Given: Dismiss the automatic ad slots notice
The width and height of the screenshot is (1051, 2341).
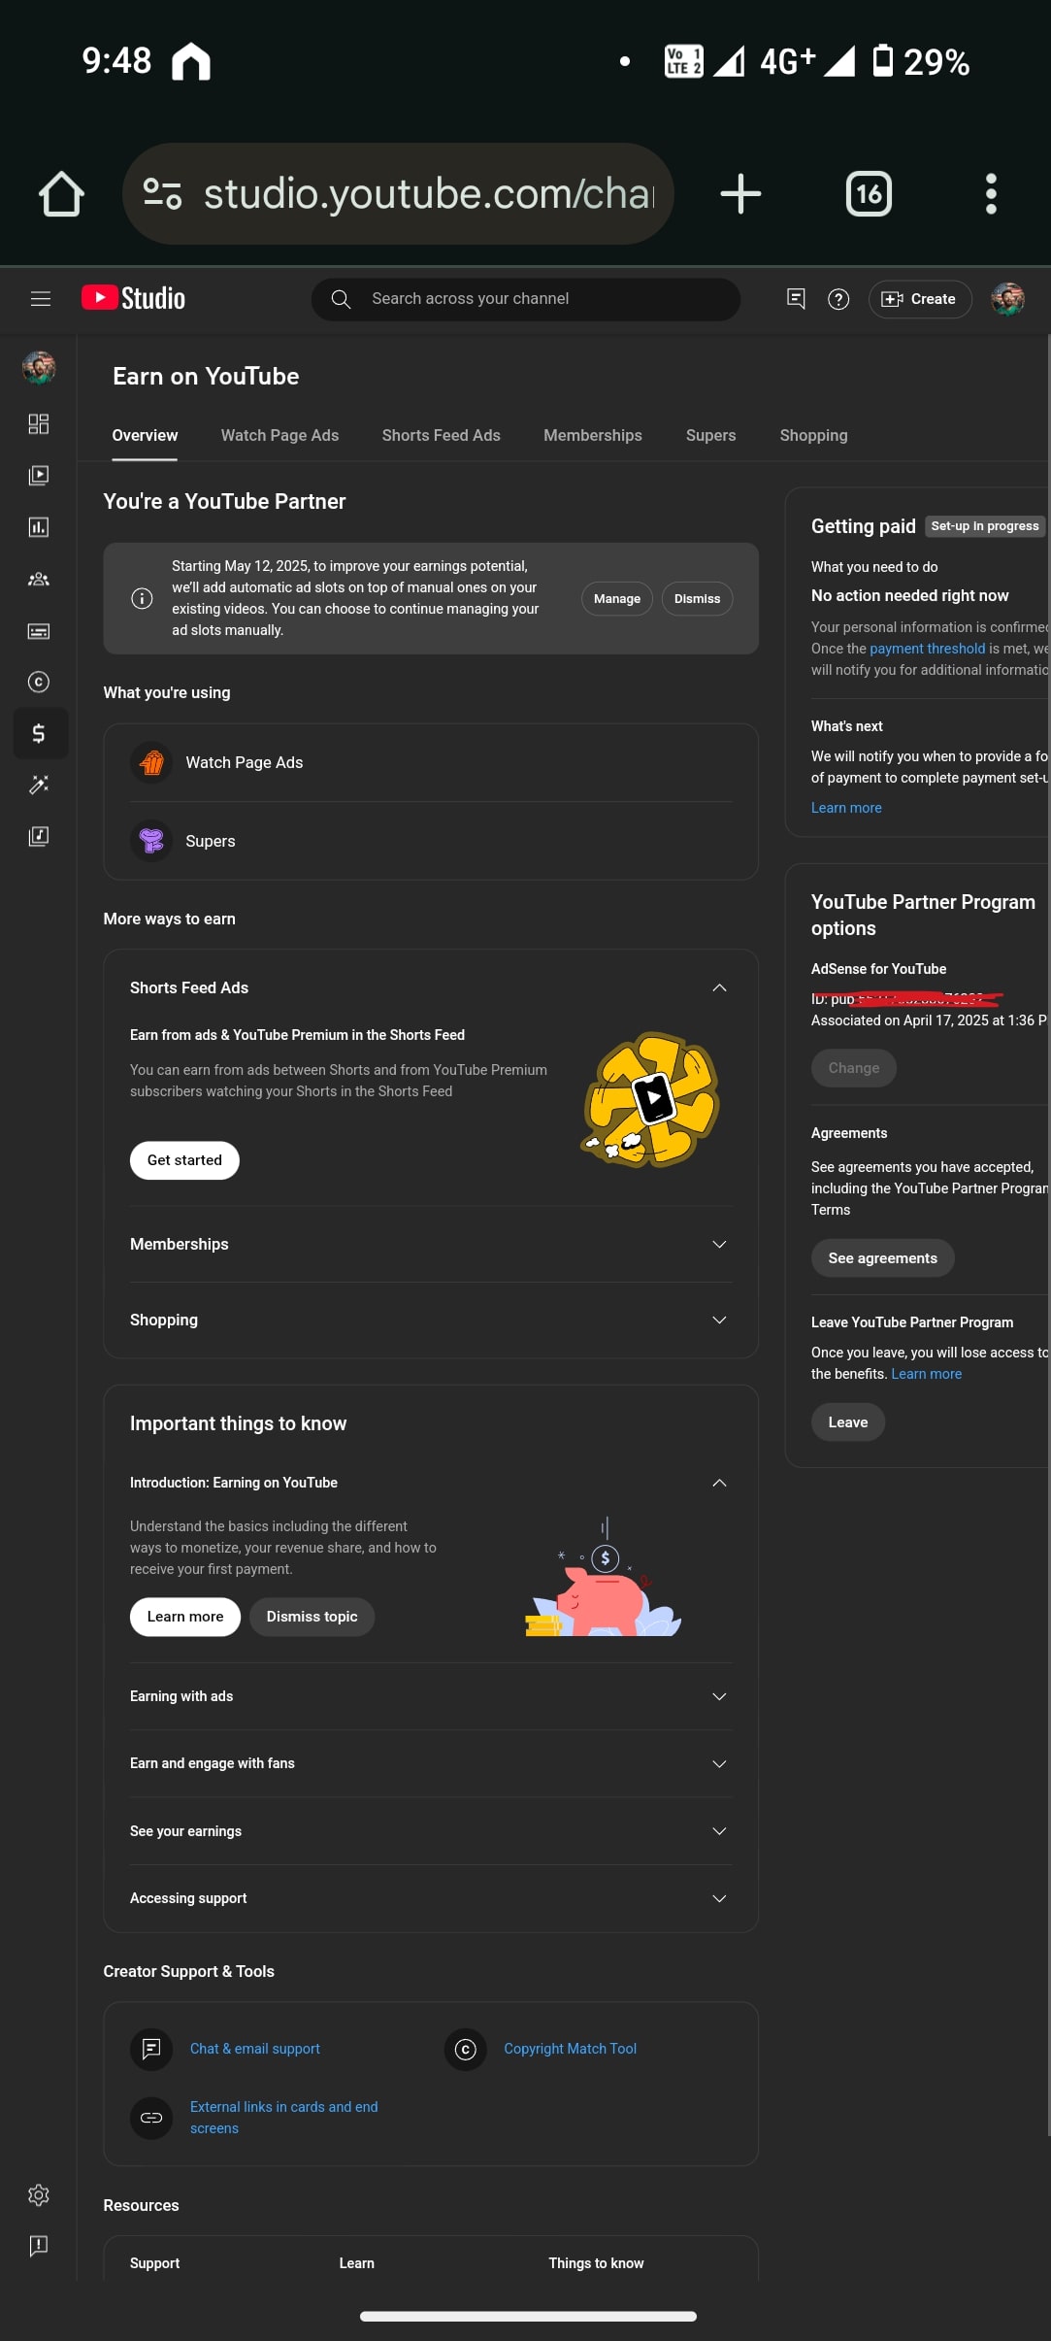Looking at the screenshot, I should pyautogui.click(x=697, y=598).
